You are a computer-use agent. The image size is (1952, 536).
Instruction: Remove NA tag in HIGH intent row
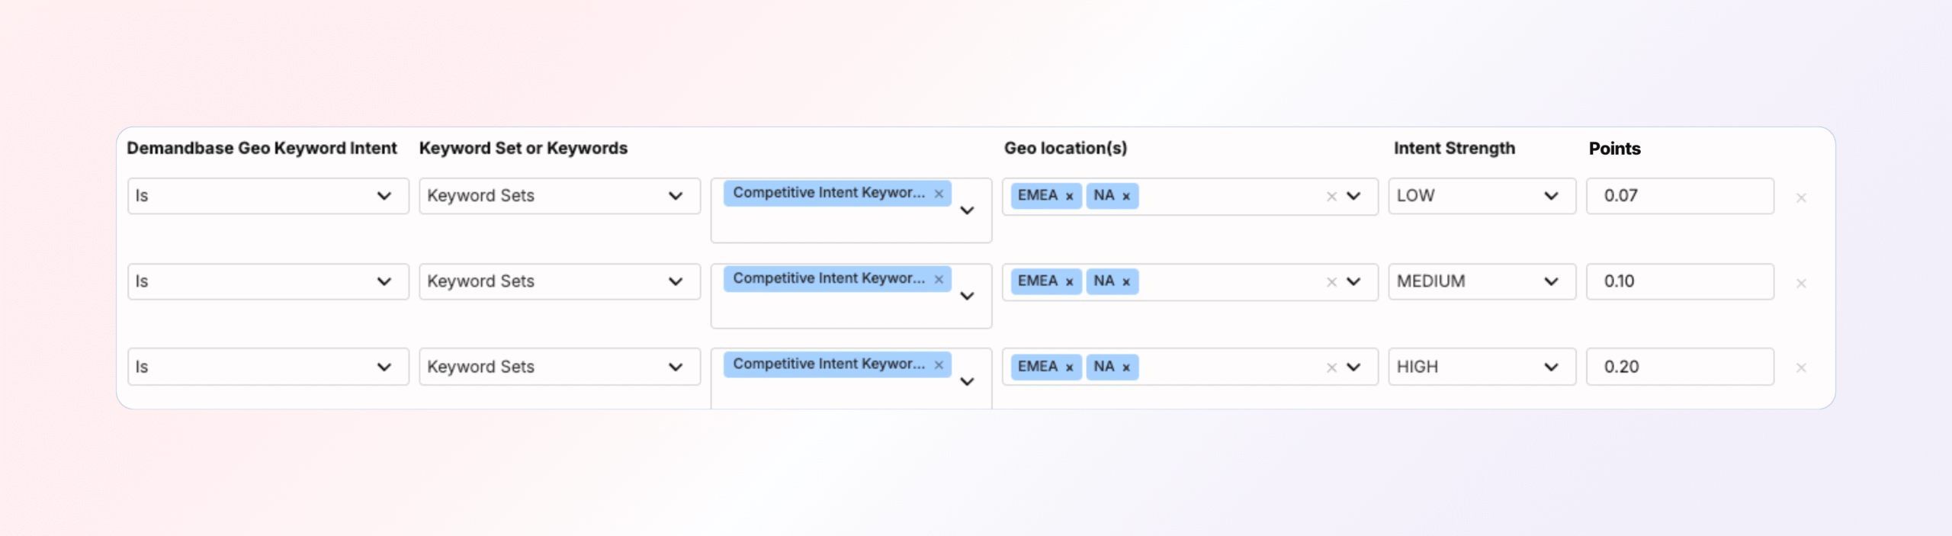point(1125,367)
